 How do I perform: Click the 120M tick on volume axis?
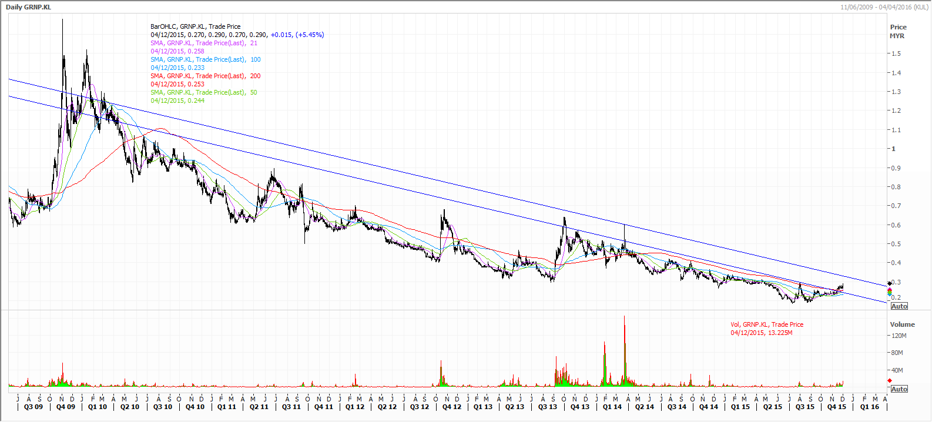pos(899,336)
